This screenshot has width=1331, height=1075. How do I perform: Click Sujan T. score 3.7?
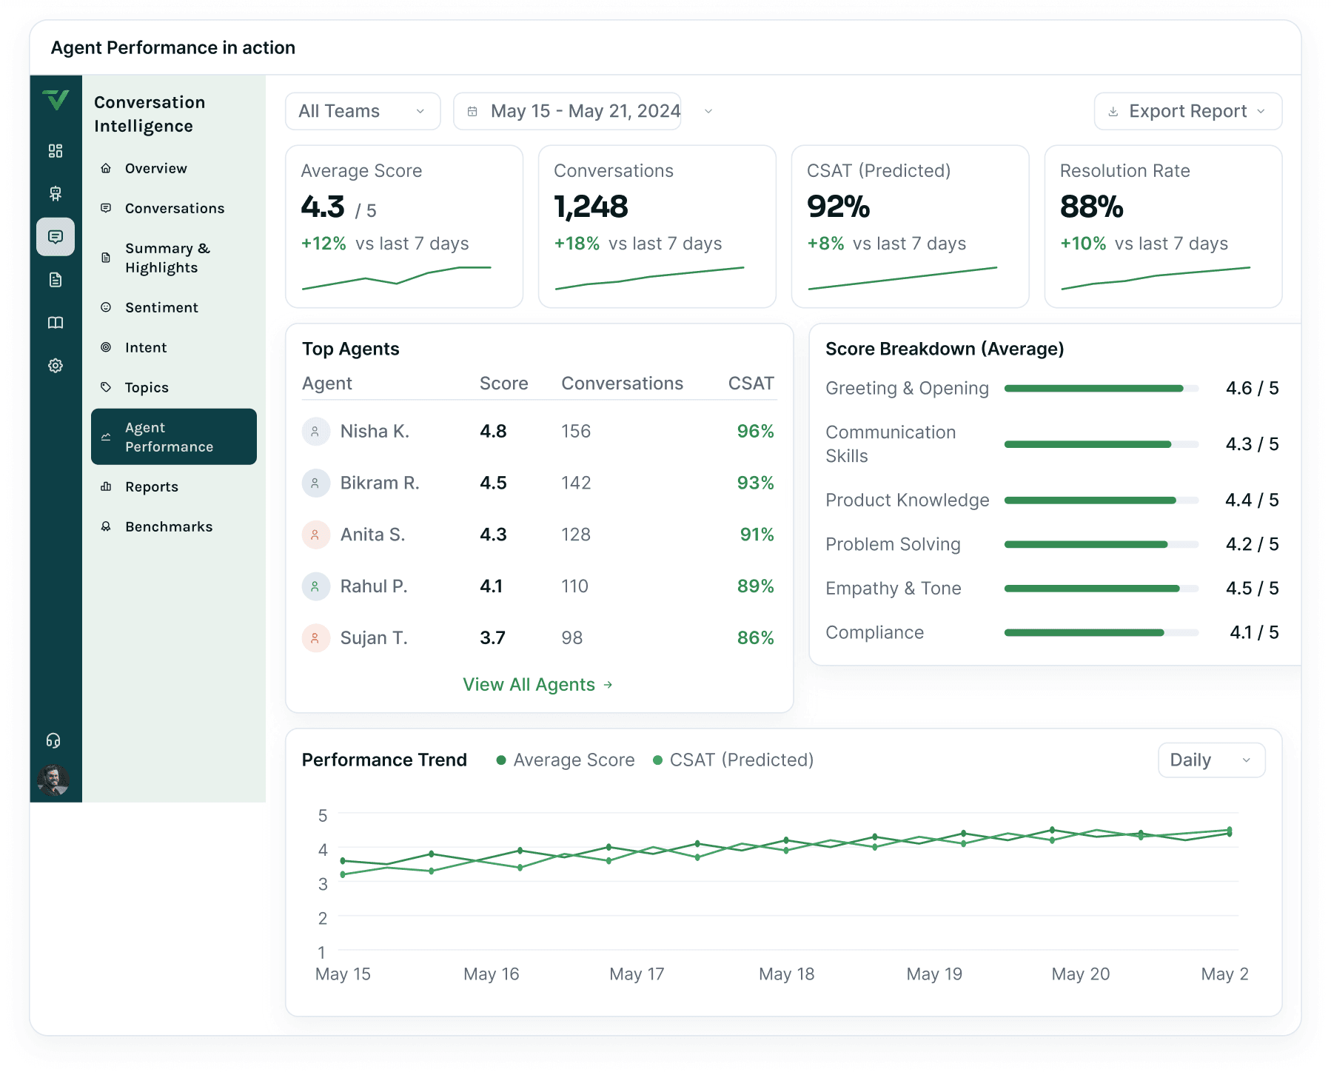492,638
